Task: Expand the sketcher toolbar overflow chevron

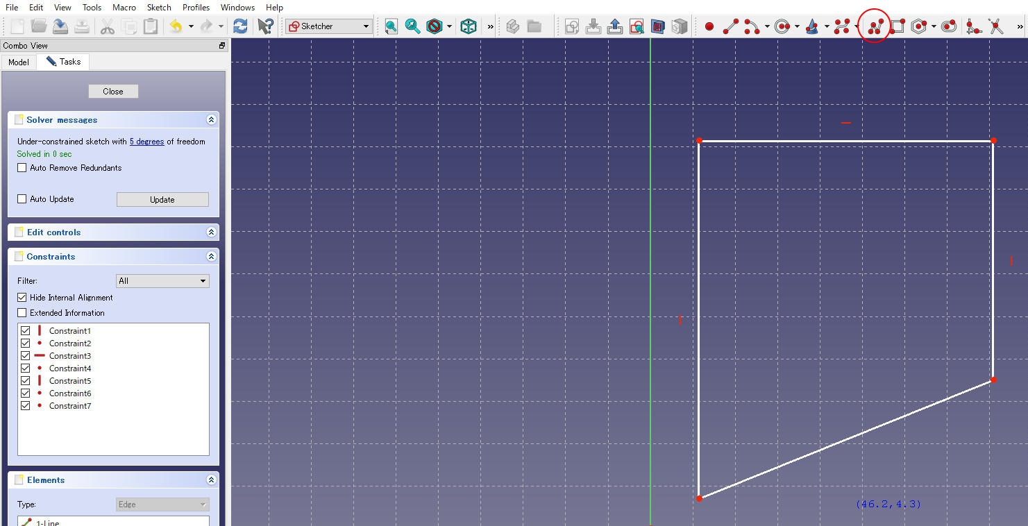Action: click(x=1020, y=26)
